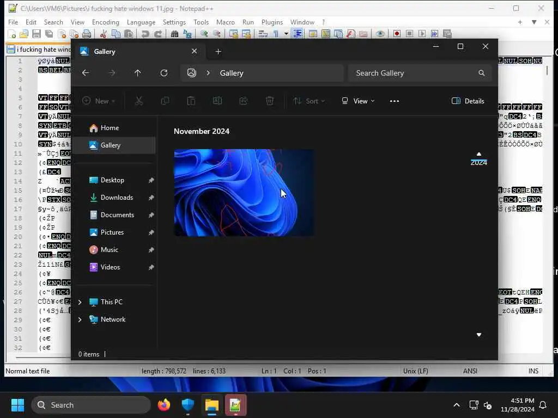Select Gallery in Explorer sidebar

pos(116,145)
